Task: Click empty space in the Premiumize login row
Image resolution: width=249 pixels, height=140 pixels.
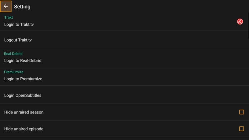Action: (x=133, y=77)
